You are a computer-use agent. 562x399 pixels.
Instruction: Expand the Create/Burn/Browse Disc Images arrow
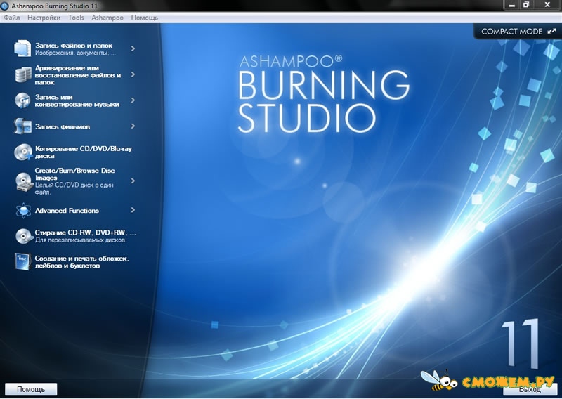click(x=133, y=181)
